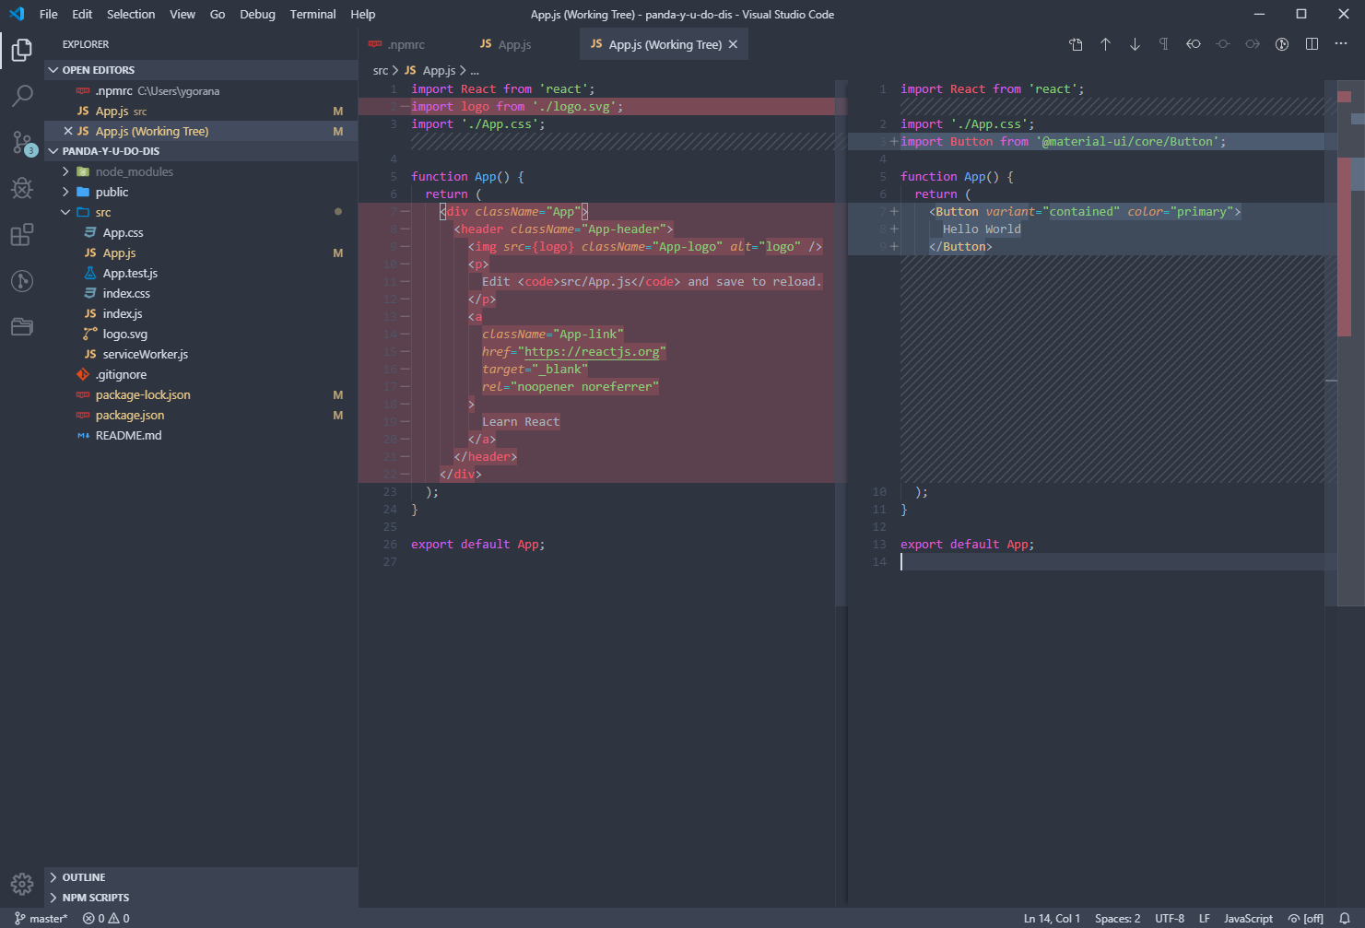Screen dimensions: 1365x928
Task: Click the plus glyph on added line 7
Action: coord(893,211)
